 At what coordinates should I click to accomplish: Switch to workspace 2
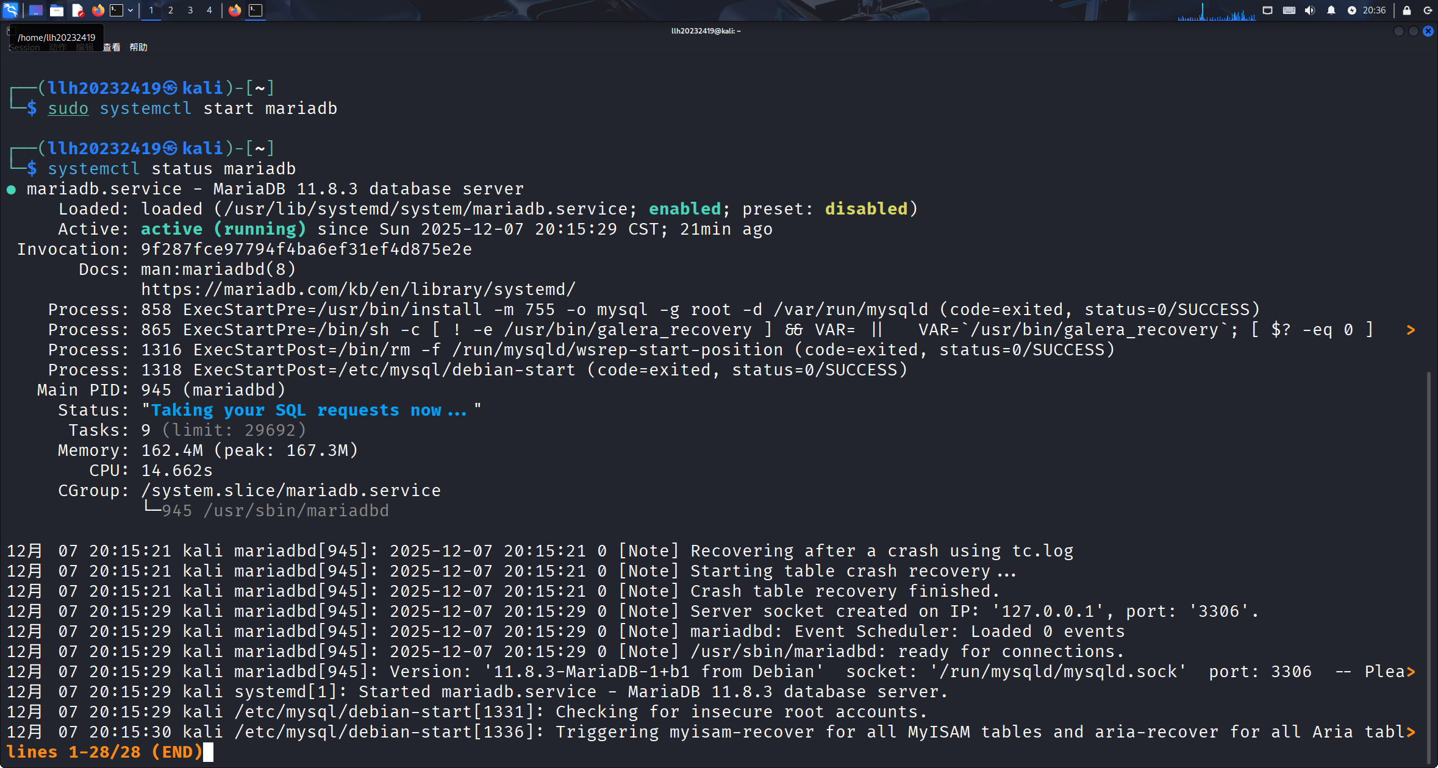tap(171, 10)
